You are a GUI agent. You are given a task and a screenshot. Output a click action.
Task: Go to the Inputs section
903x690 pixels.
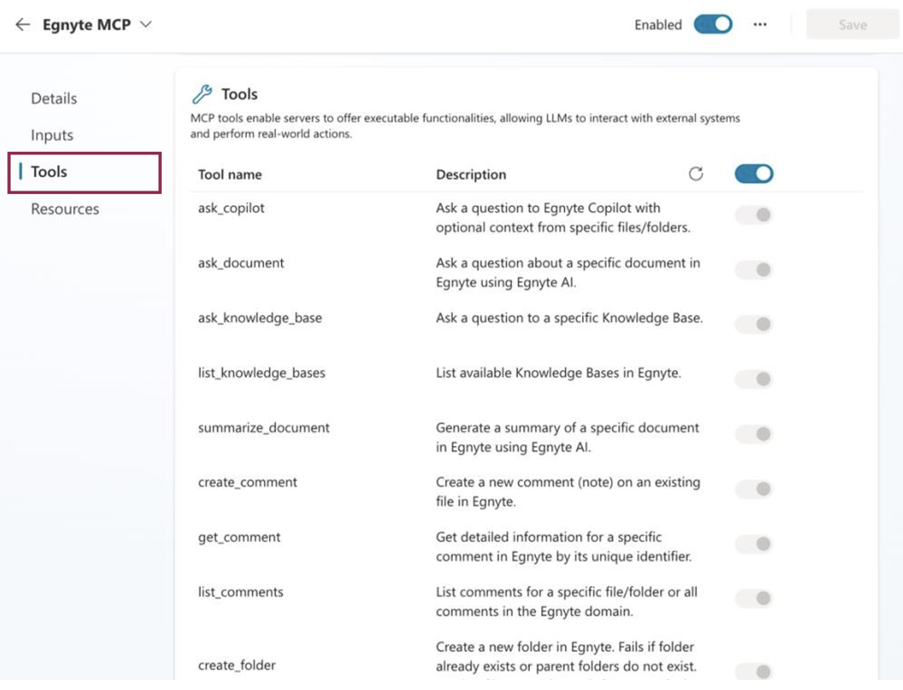[52, 135]
